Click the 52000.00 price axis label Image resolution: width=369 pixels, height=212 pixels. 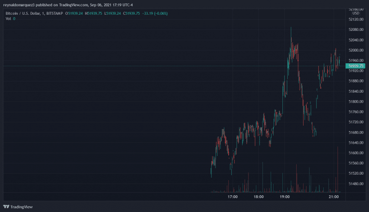356,50
